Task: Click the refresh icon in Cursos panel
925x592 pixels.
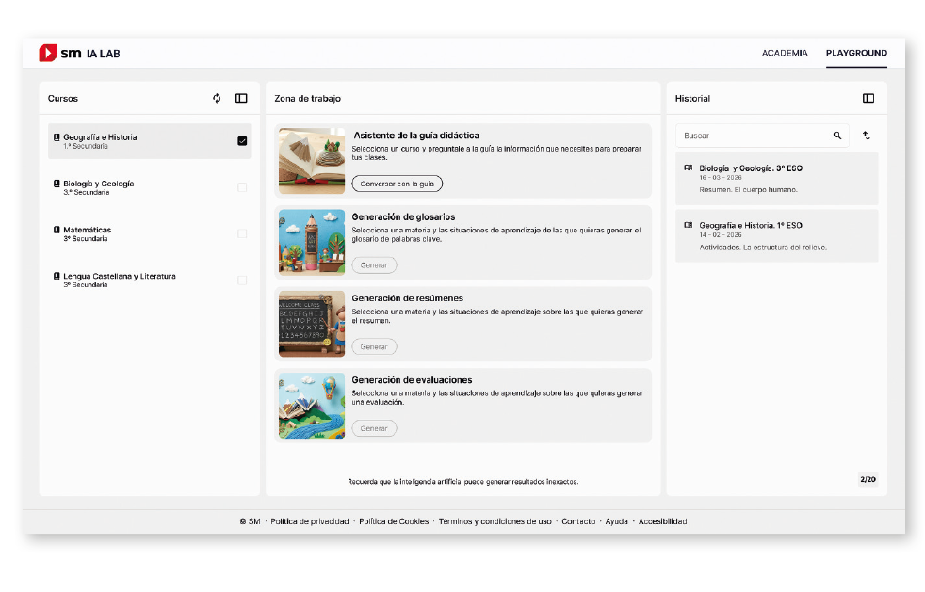Action: coord(217,98)
